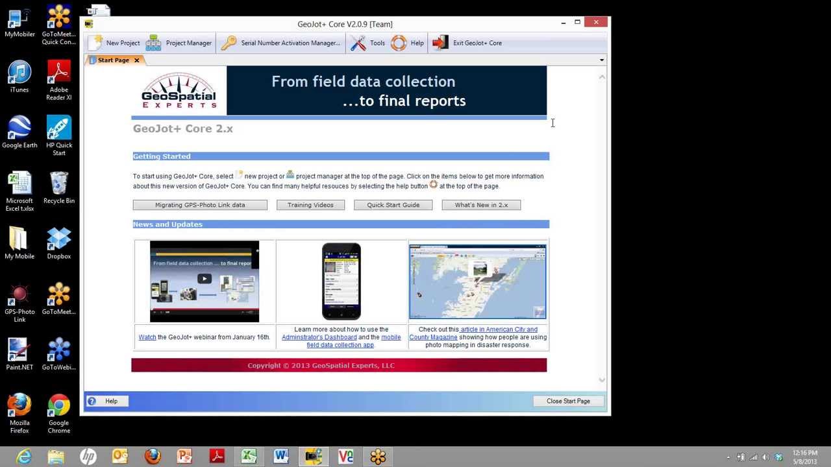
Task: Click the volume speaker tray icon
Action: [x=766, y=457]
